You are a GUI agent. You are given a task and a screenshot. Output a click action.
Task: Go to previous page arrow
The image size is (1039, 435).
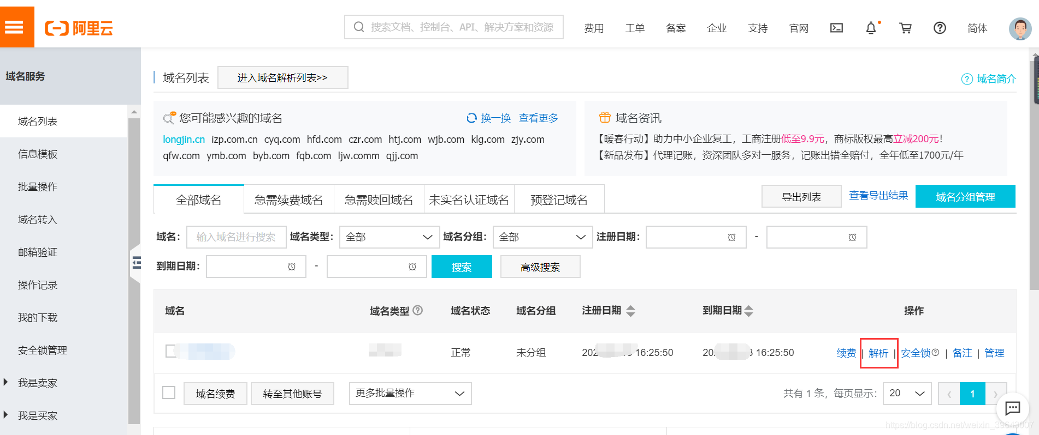click(949, 394)
